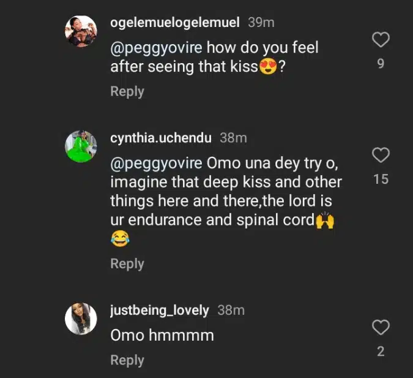This screenshot has width=413, height=378.
Task: Go to justbeing_lovely's profile via username
Action: pos(160,310)
